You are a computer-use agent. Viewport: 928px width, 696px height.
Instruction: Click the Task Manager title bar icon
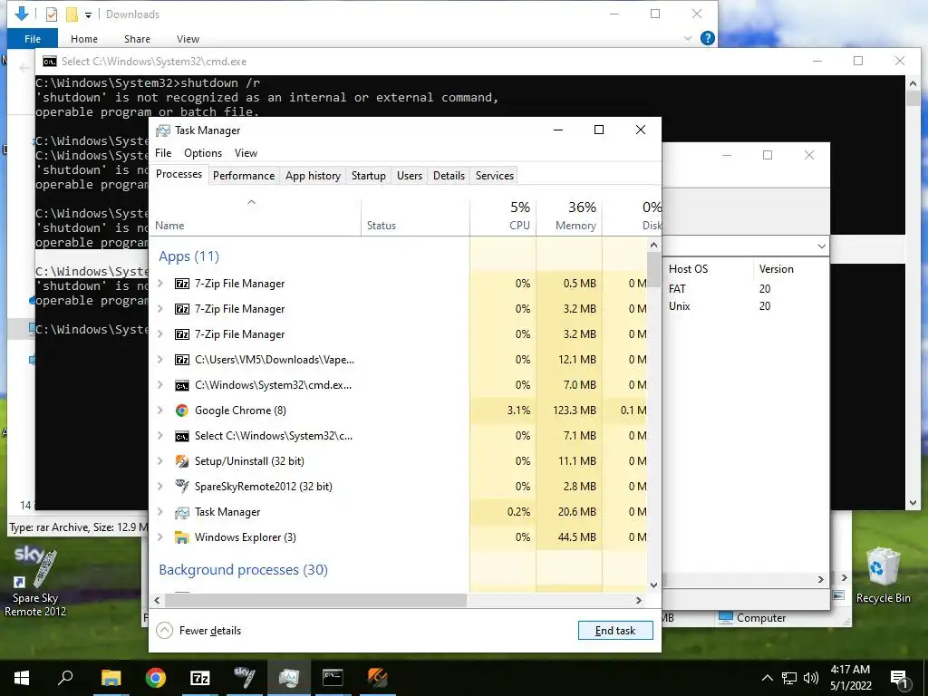tap(163, 130)
